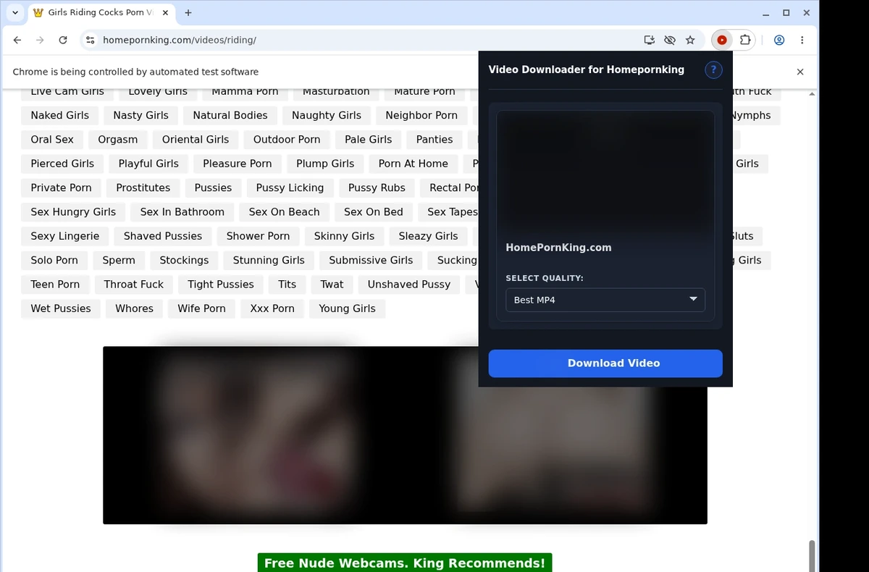Open the Chrome three-dot menu
This screenshot has height=572, width=869.
pos(802,40)
